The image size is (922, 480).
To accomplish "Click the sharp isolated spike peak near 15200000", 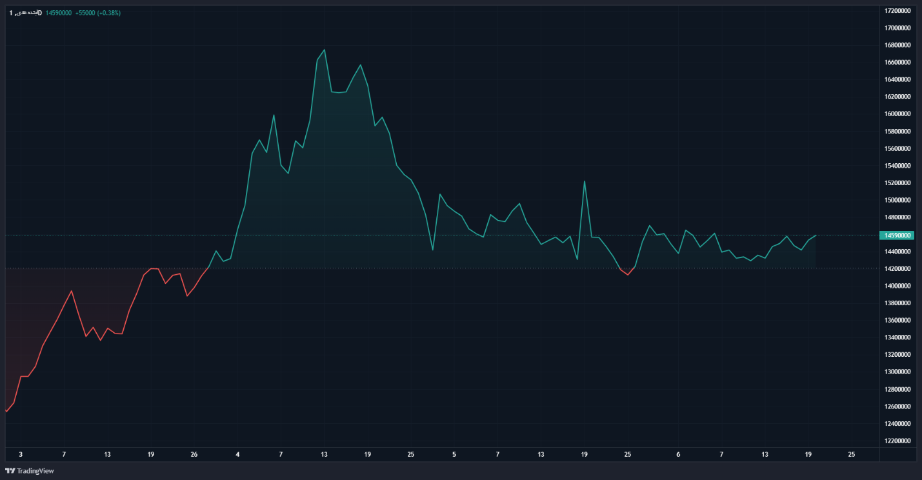I will coord(585,181).
